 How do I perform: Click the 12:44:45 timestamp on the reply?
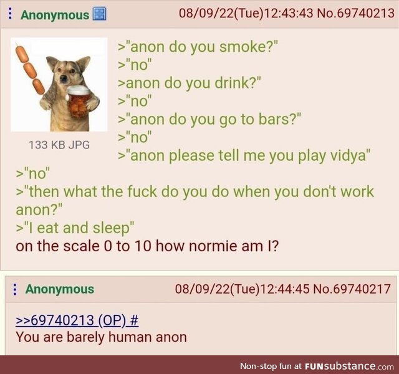285,289
